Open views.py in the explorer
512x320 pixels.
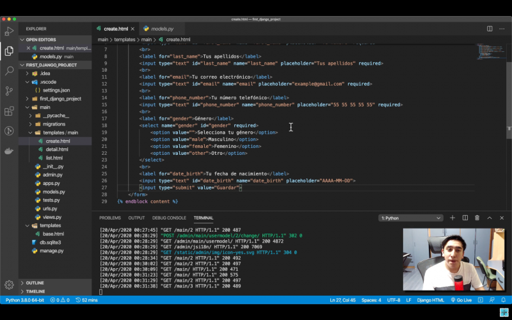tap(52, 217)
